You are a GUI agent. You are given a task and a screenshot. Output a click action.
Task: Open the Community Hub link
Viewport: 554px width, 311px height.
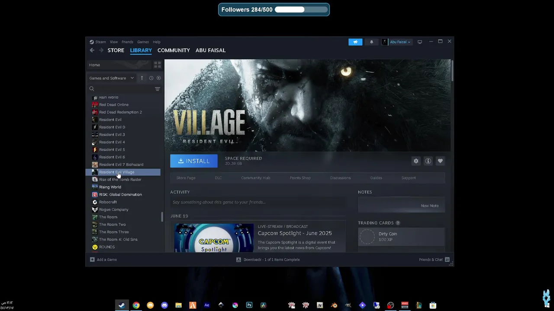[255, 178]
